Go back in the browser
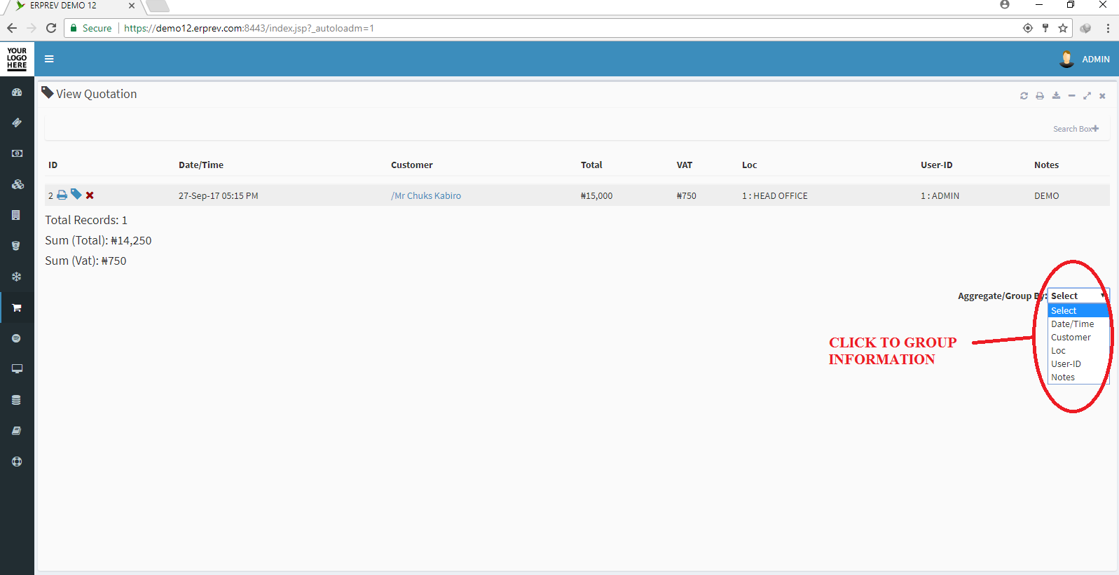 click(x=12, y=28)
